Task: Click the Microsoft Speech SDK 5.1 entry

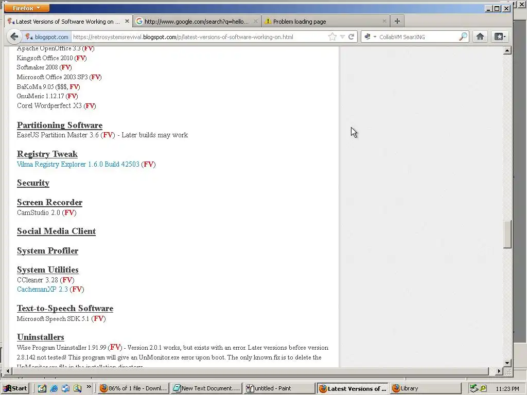Action: pos(61,318)
